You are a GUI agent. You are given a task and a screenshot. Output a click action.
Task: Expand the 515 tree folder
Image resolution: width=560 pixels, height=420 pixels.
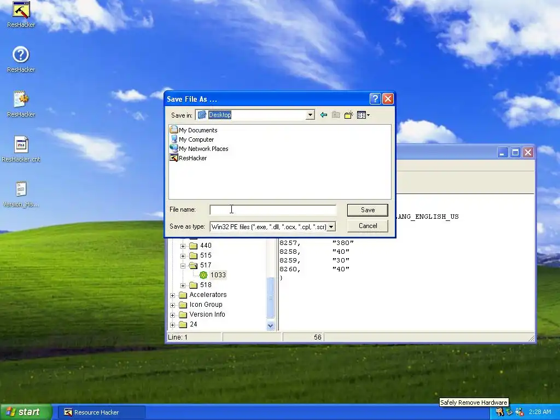tap(183, 256)
